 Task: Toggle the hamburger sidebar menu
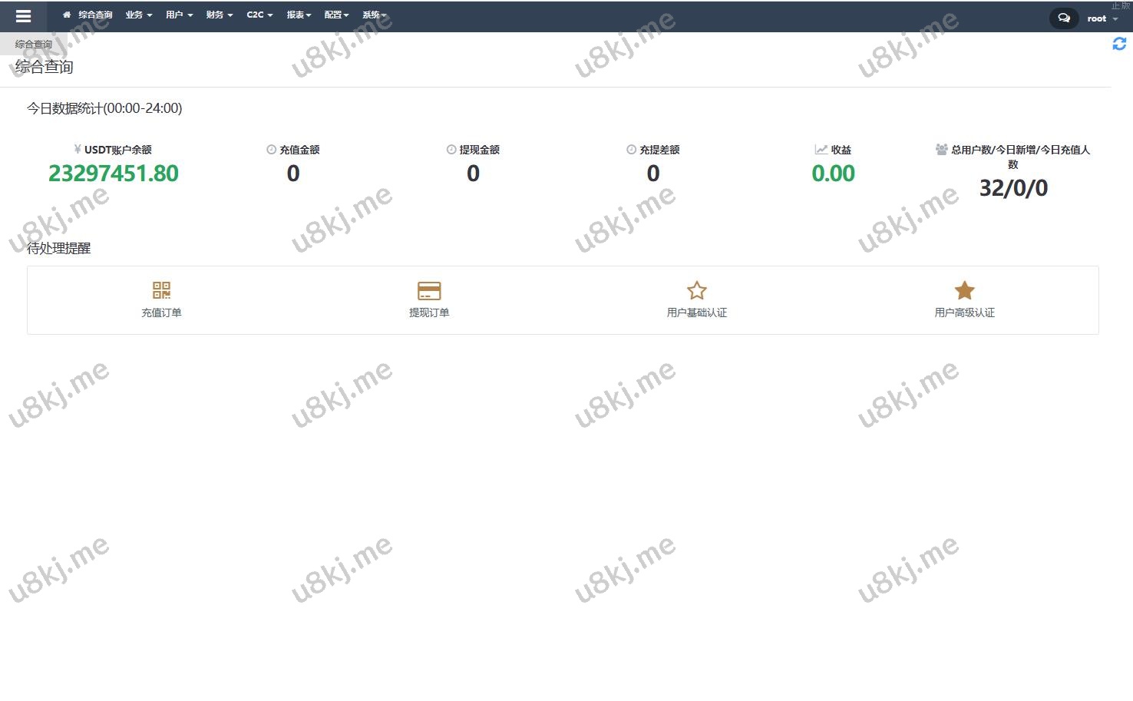pyautogui.click(x=23, y=16)
